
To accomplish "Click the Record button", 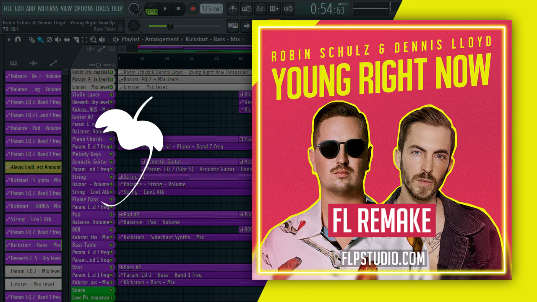I will [193, 9].
